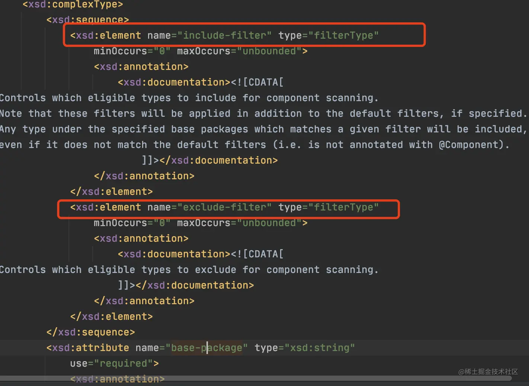Click the second minOccurs "0" value
529x386 pixels.
pyautogui.click(x=162, y=223)
